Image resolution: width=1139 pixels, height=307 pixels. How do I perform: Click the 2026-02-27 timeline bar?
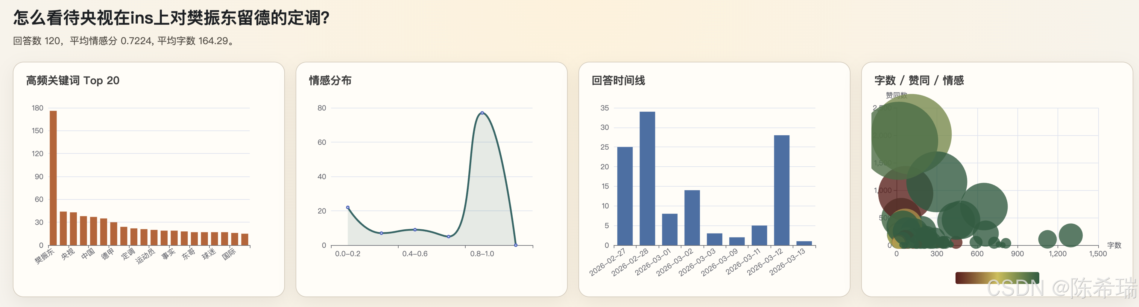point(625,196)
